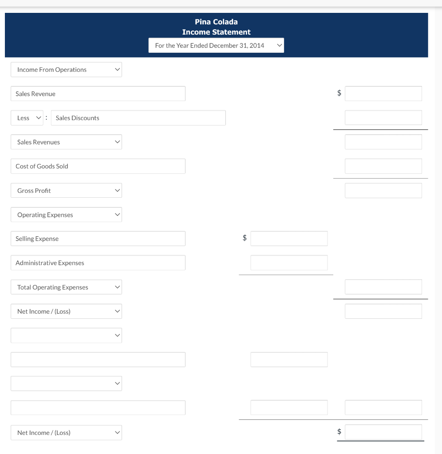Viewport: 442px width, 454px height.
Task: Open the Total Operating Expenses dropdown
Action: pyautogui.click(x=66, y=287)
